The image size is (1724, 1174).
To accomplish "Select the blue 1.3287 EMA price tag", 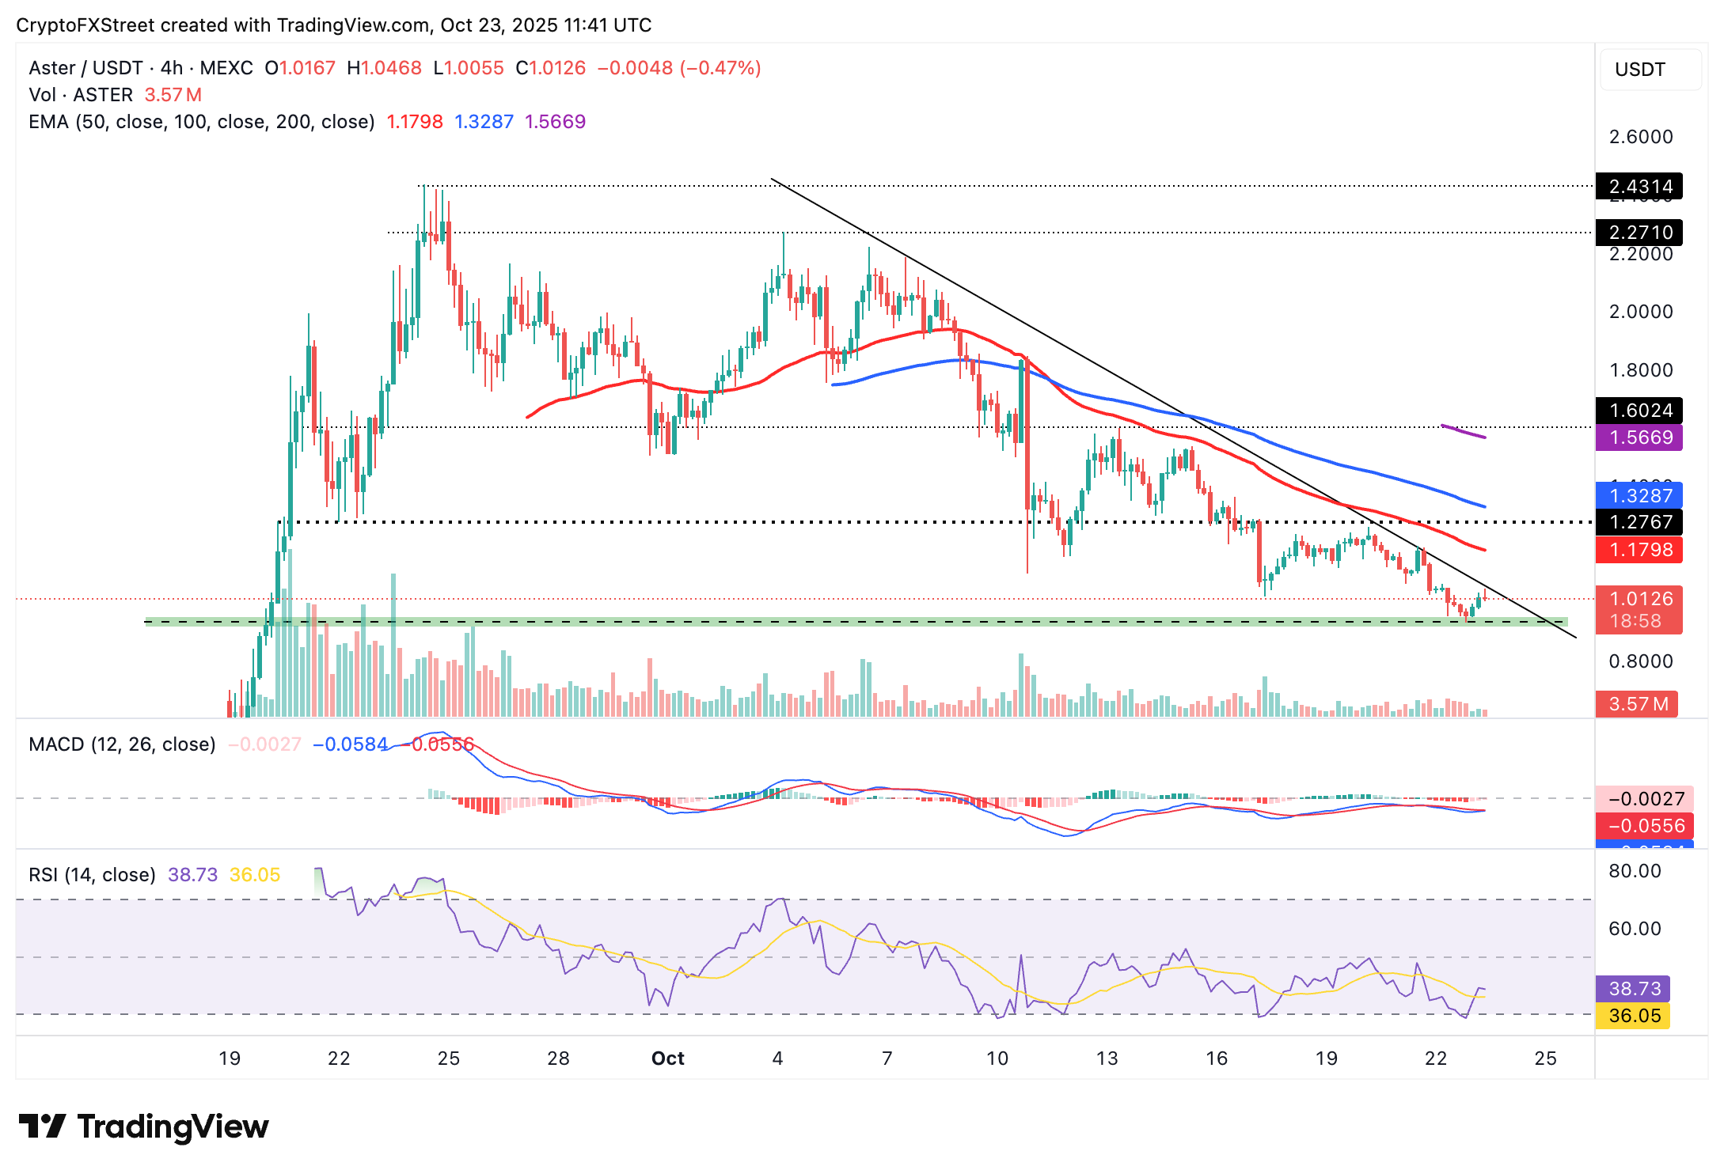I will pos(1639,496).
